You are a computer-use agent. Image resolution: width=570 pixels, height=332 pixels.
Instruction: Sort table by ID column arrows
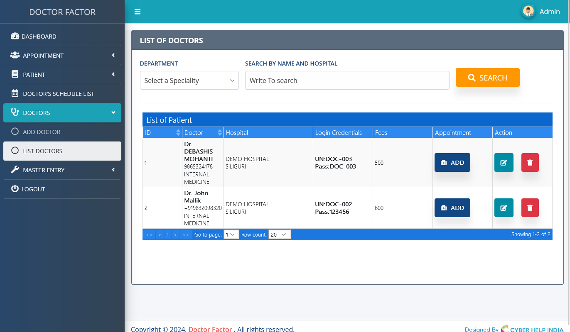[x=178, y=132]
